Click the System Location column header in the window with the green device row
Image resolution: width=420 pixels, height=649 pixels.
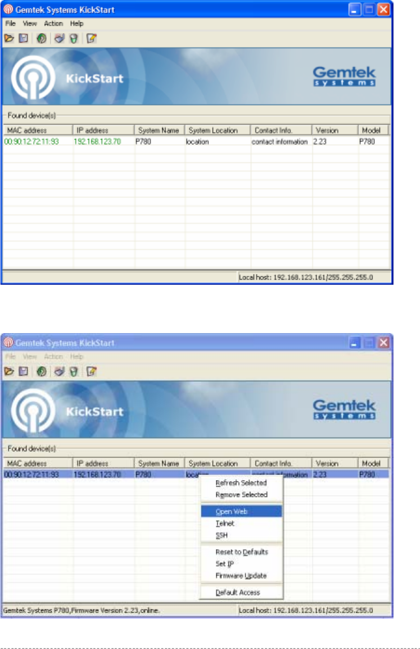[x=218, y=130]
